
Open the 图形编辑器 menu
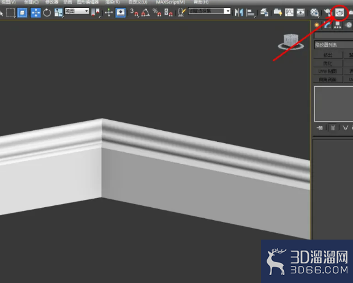(x=88, y=2)
